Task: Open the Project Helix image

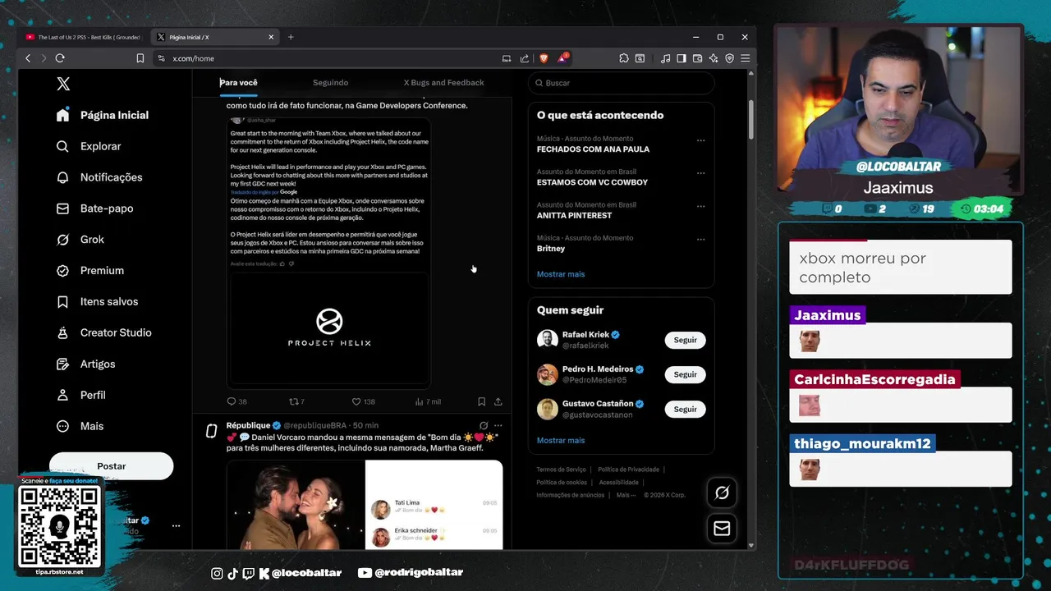Action: pos(328,328)
